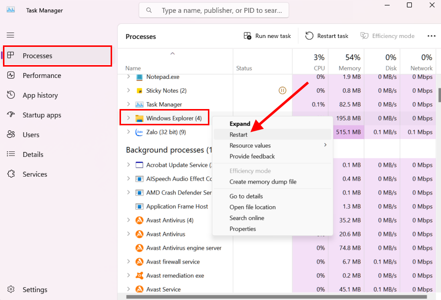Expand Avast Antivirus (4) process tree
This screenshot has width=441, height=300.
point(129,221)
